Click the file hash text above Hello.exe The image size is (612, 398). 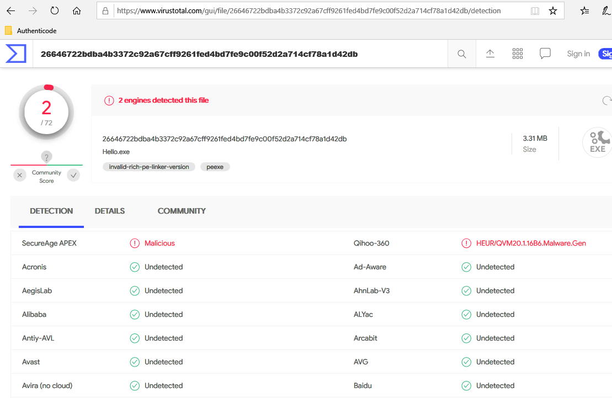coord(225,139)
